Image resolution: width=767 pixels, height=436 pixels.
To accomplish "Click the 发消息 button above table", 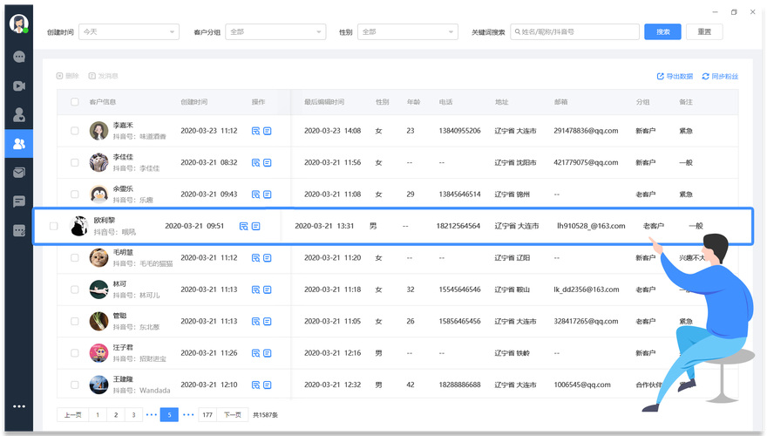I will tap(103, 76).
